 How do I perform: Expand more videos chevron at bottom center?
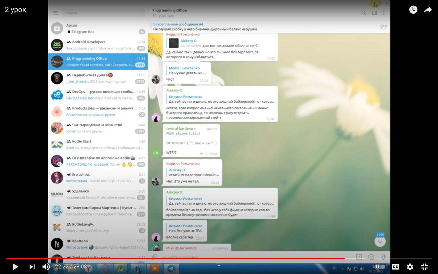(219, 265)
